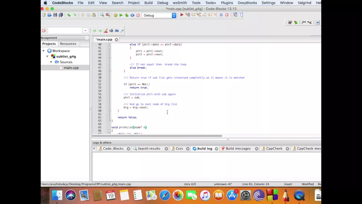Open the Debug menu
The height and width of the screenshot is (204, 362).
click(163, 3)
